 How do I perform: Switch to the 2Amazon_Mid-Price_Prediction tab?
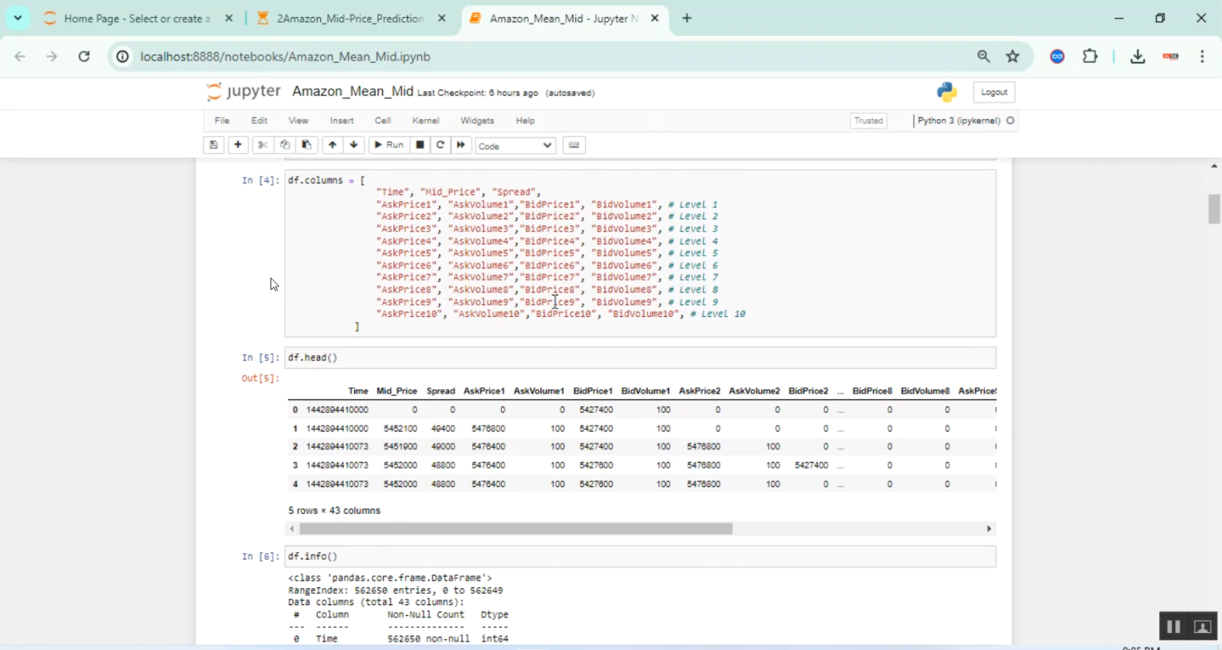click(x=350, y=18)
